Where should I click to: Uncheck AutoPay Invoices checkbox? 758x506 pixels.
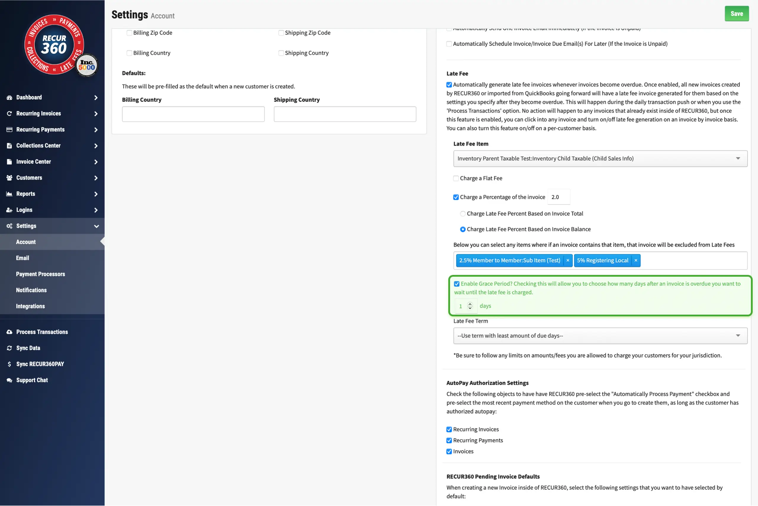pos(449,451)
